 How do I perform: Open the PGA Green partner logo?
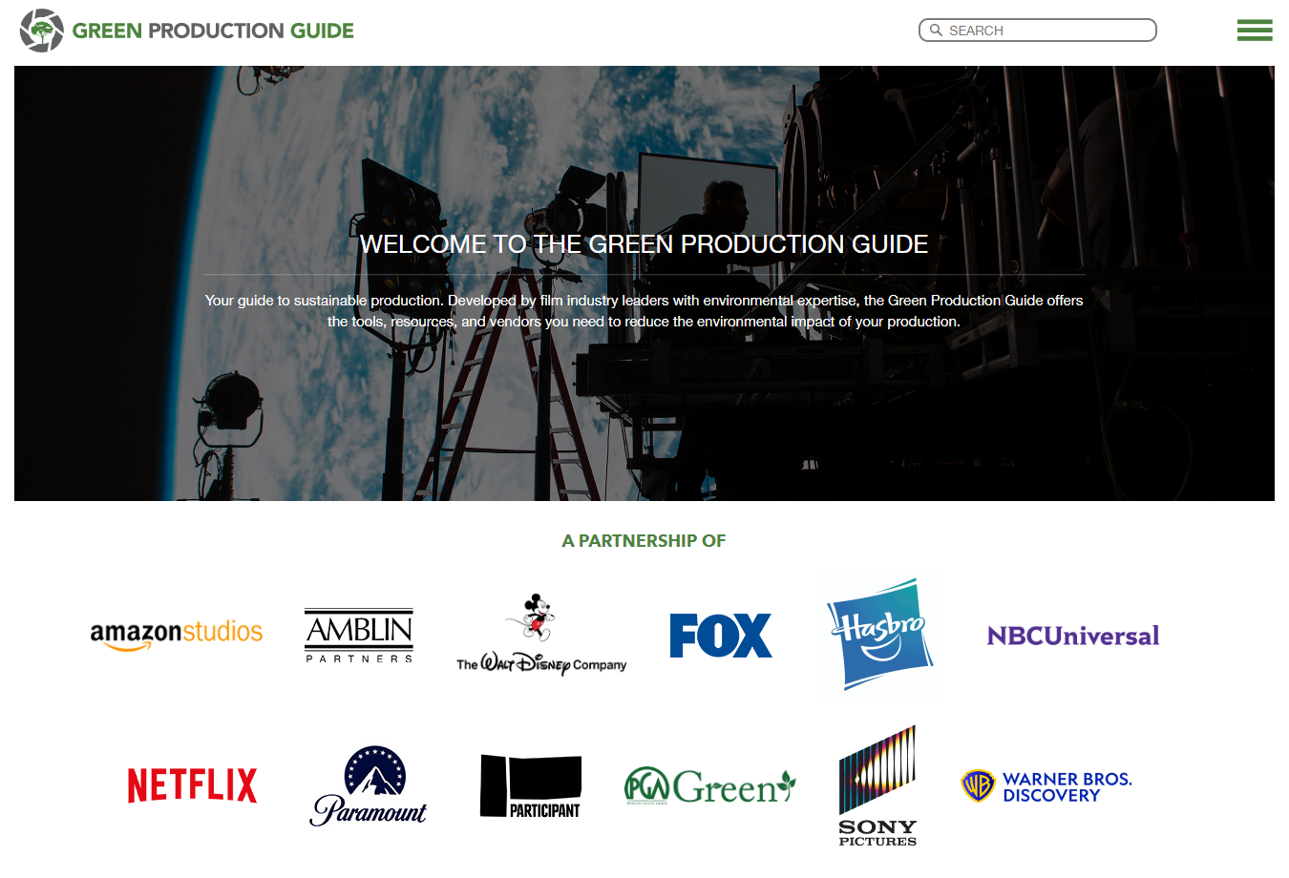coord(709,786)
